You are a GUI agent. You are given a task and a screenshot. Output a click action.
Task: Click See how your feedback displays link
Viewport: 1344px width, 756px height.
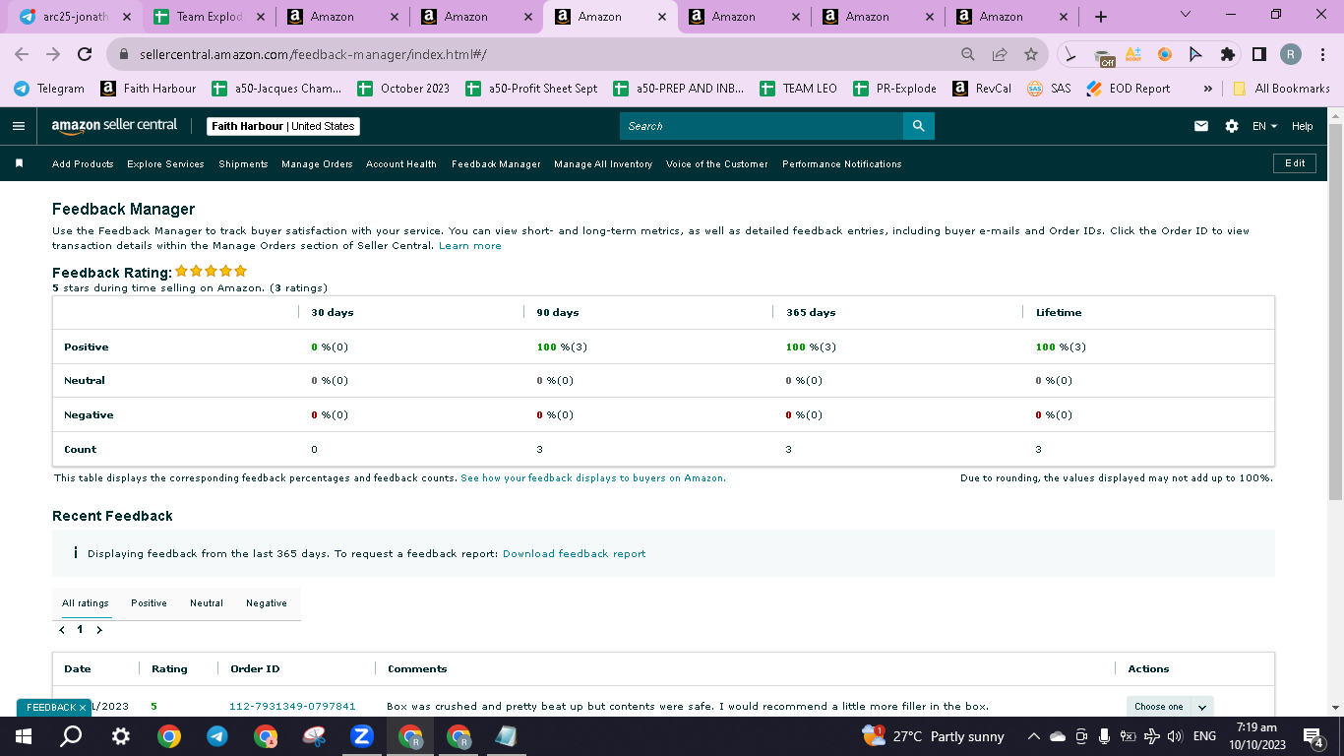pos(593,477)
